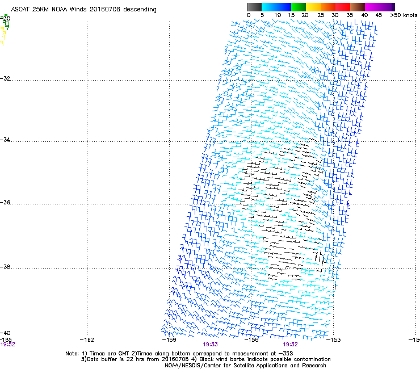Pick the red segment of the color bar
The image size is (420, 369).
(x=343, y=7)
